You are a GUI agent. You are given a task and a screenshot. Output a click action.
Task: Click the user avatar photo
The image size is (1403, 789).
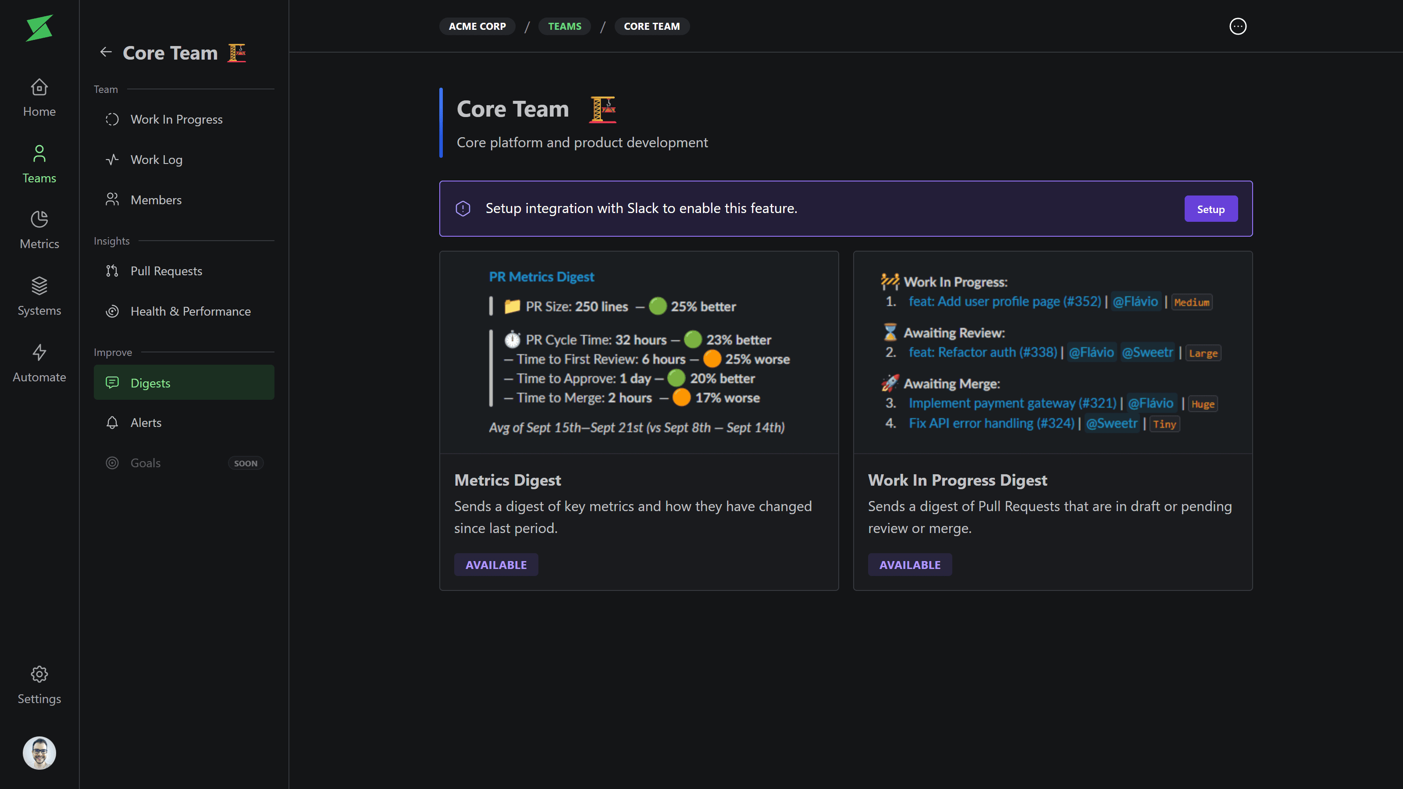39,753
